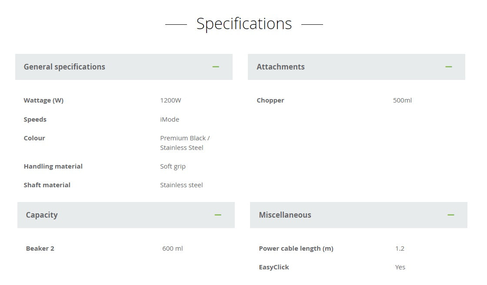This screenshot has width=487, height=285.
Task: Click the Wattage (W) label
Action: [43, 100]
